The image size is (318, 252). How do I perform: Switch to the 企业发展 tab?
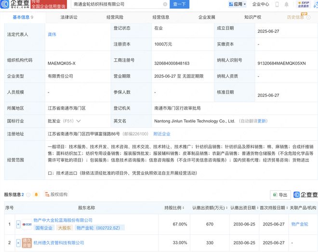tap(207, 17)
